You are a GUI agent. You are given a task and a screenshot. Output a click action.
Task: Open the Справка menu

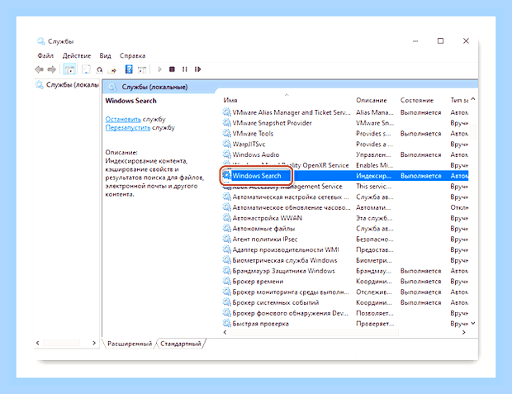tap(132, 55)
